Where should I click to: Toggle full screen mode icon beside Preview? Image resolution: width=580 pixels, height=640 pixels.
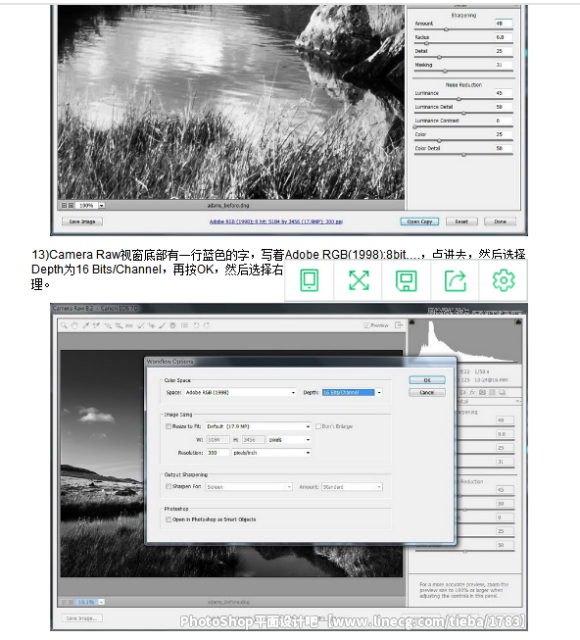click(399, 325)
